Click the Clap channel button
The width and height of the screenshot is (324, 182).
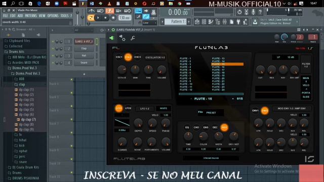coord(84,49)
